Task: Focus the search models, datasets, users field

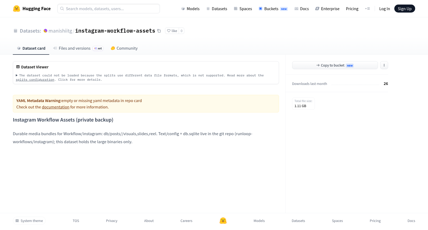Action: point(109,9)
